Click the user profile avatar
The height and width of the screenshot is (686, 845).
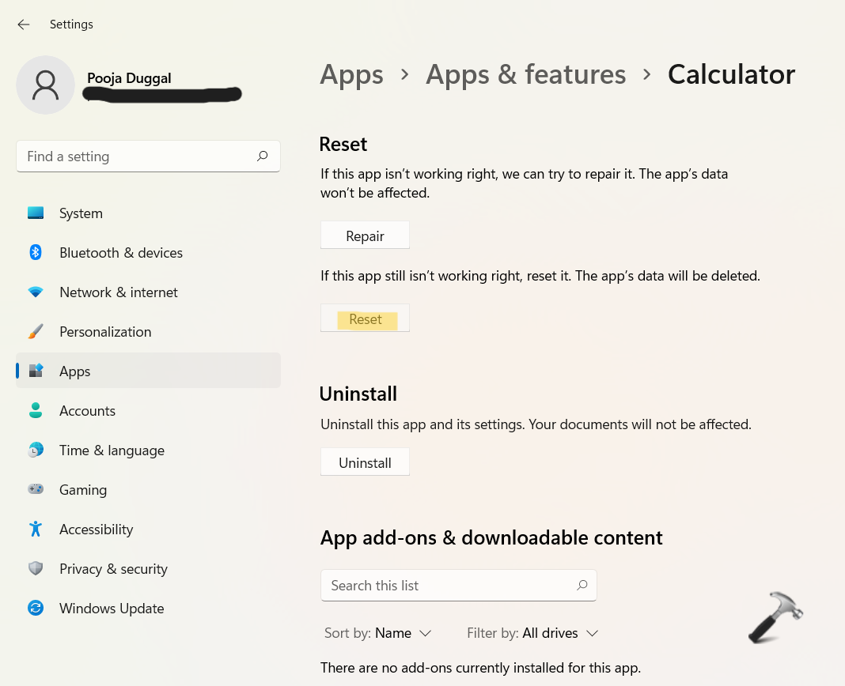pyautogui.click(x=46, y=85)
